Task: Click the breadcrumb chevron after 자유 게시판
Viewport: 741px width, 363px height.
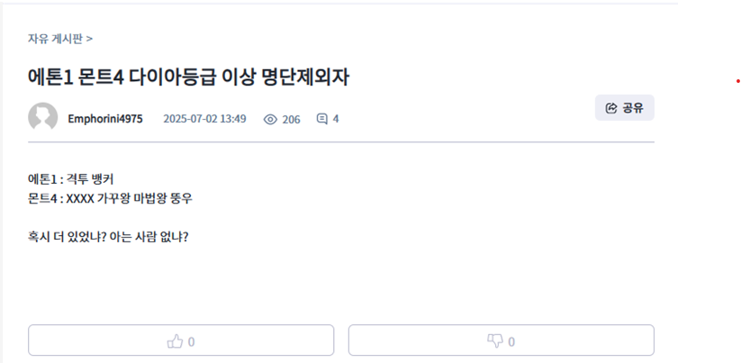Action: pos(90,39)
